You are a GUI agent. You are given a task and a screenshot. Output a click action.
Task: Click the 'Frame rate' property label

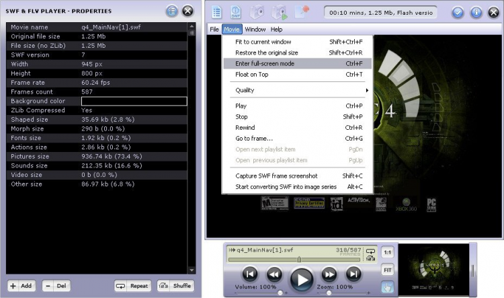point(28,83)
